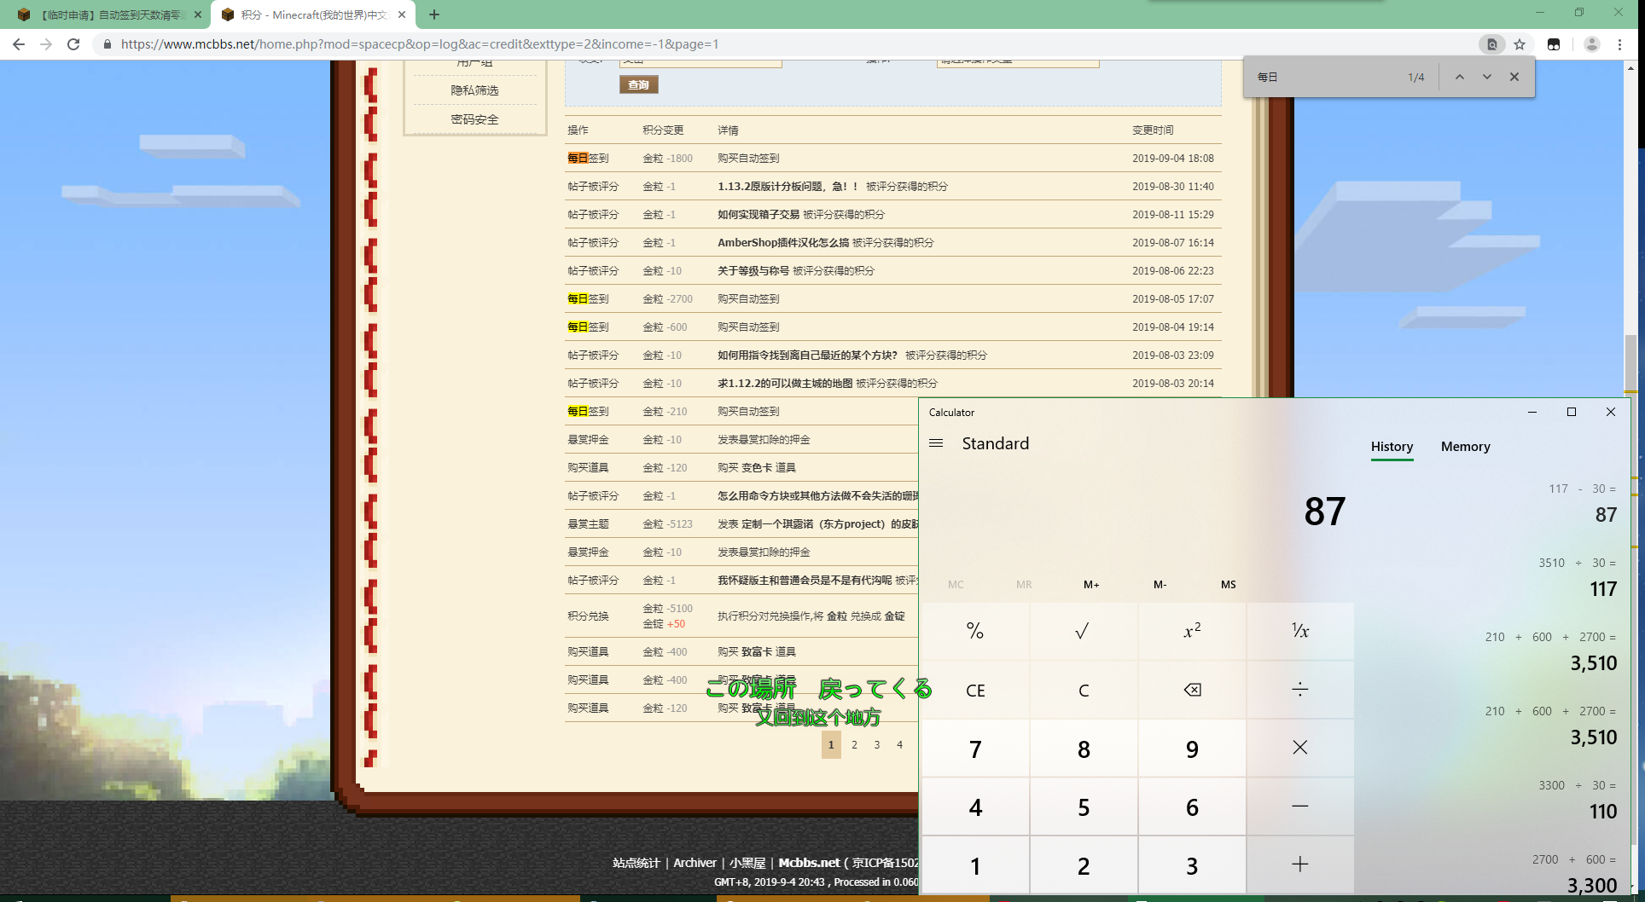
Task: Open the 如何实现箱子交易 post link
Action: 759,215
